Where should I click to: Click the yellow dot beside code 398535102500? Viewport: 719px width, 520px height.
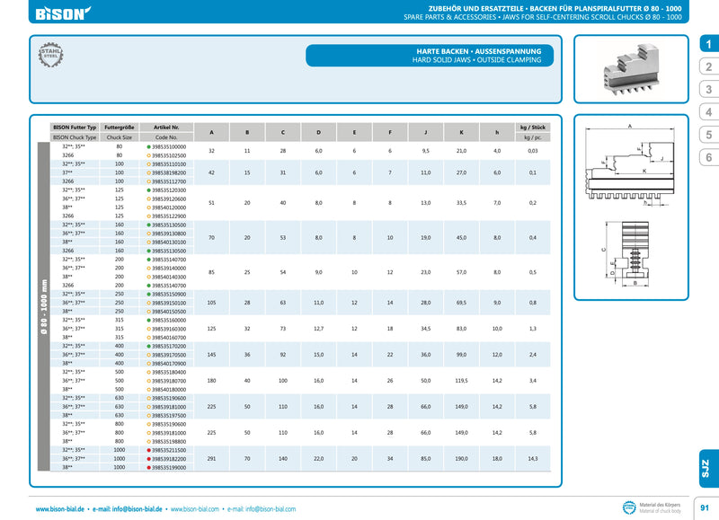click(148, 154)
